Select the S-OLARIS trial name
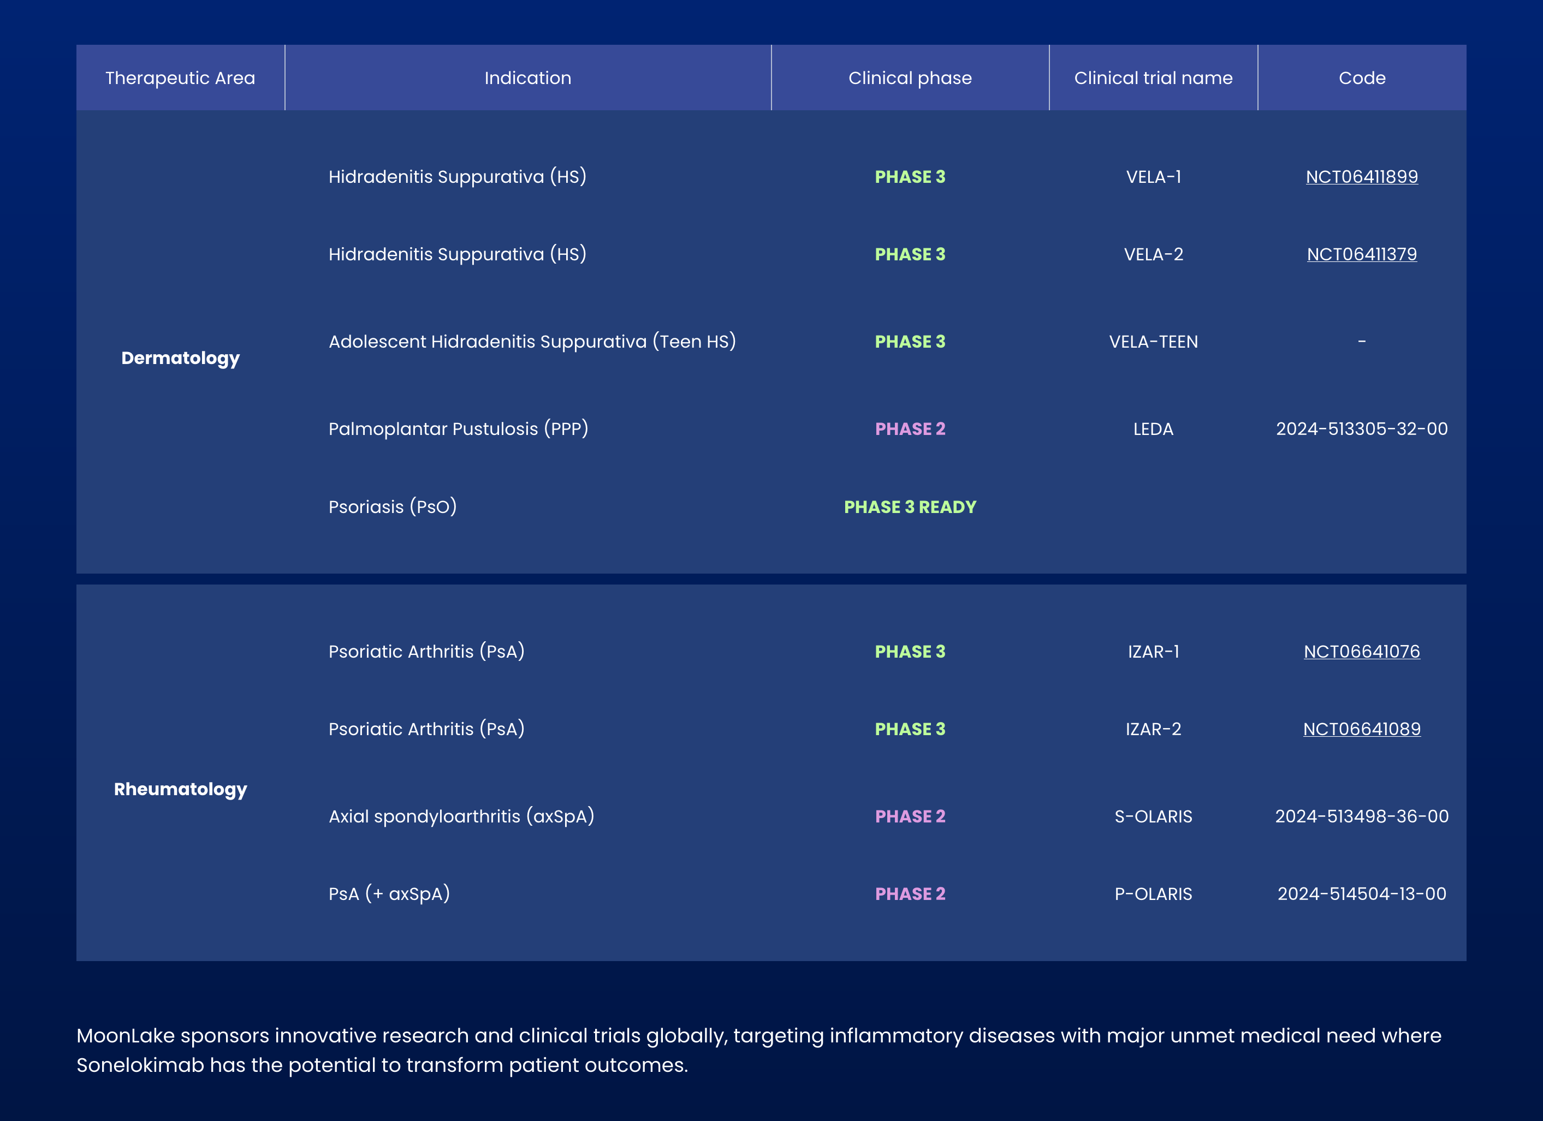 coord(1153,816)
